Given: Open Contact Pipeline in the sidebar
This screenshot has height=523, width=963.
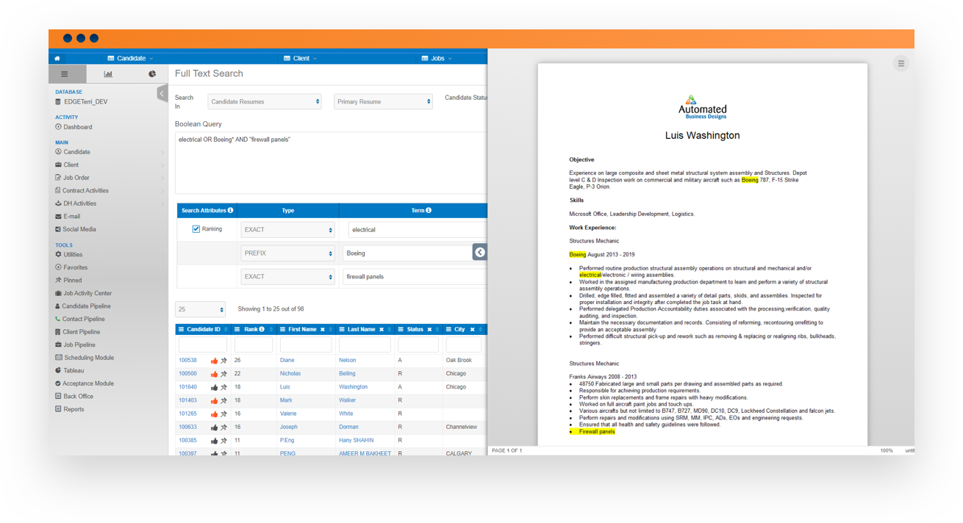Looking at the screenshot, I should click(79, 319).
